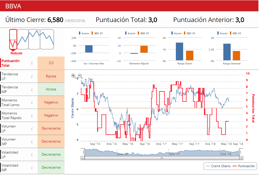Toggle IBEX 35 legend in Rango Diario chart
259x175 pixels.
(x=190, y=33)
